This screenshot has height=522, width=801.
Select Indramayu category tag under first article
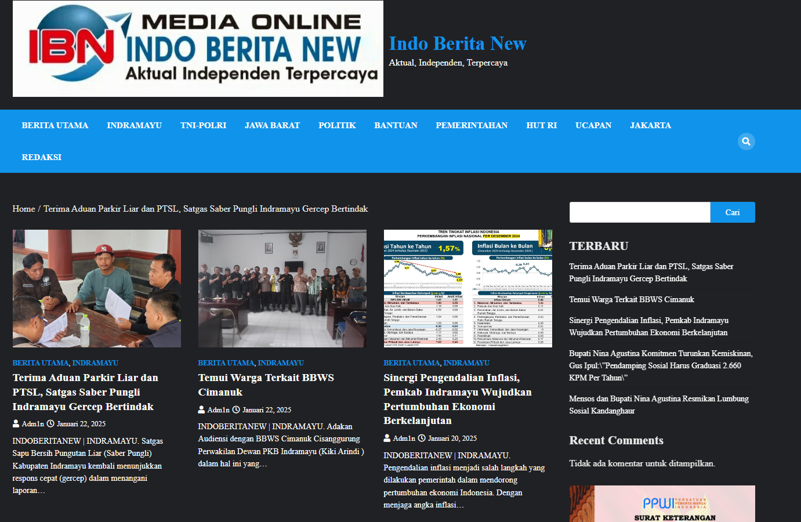[95, 363]
